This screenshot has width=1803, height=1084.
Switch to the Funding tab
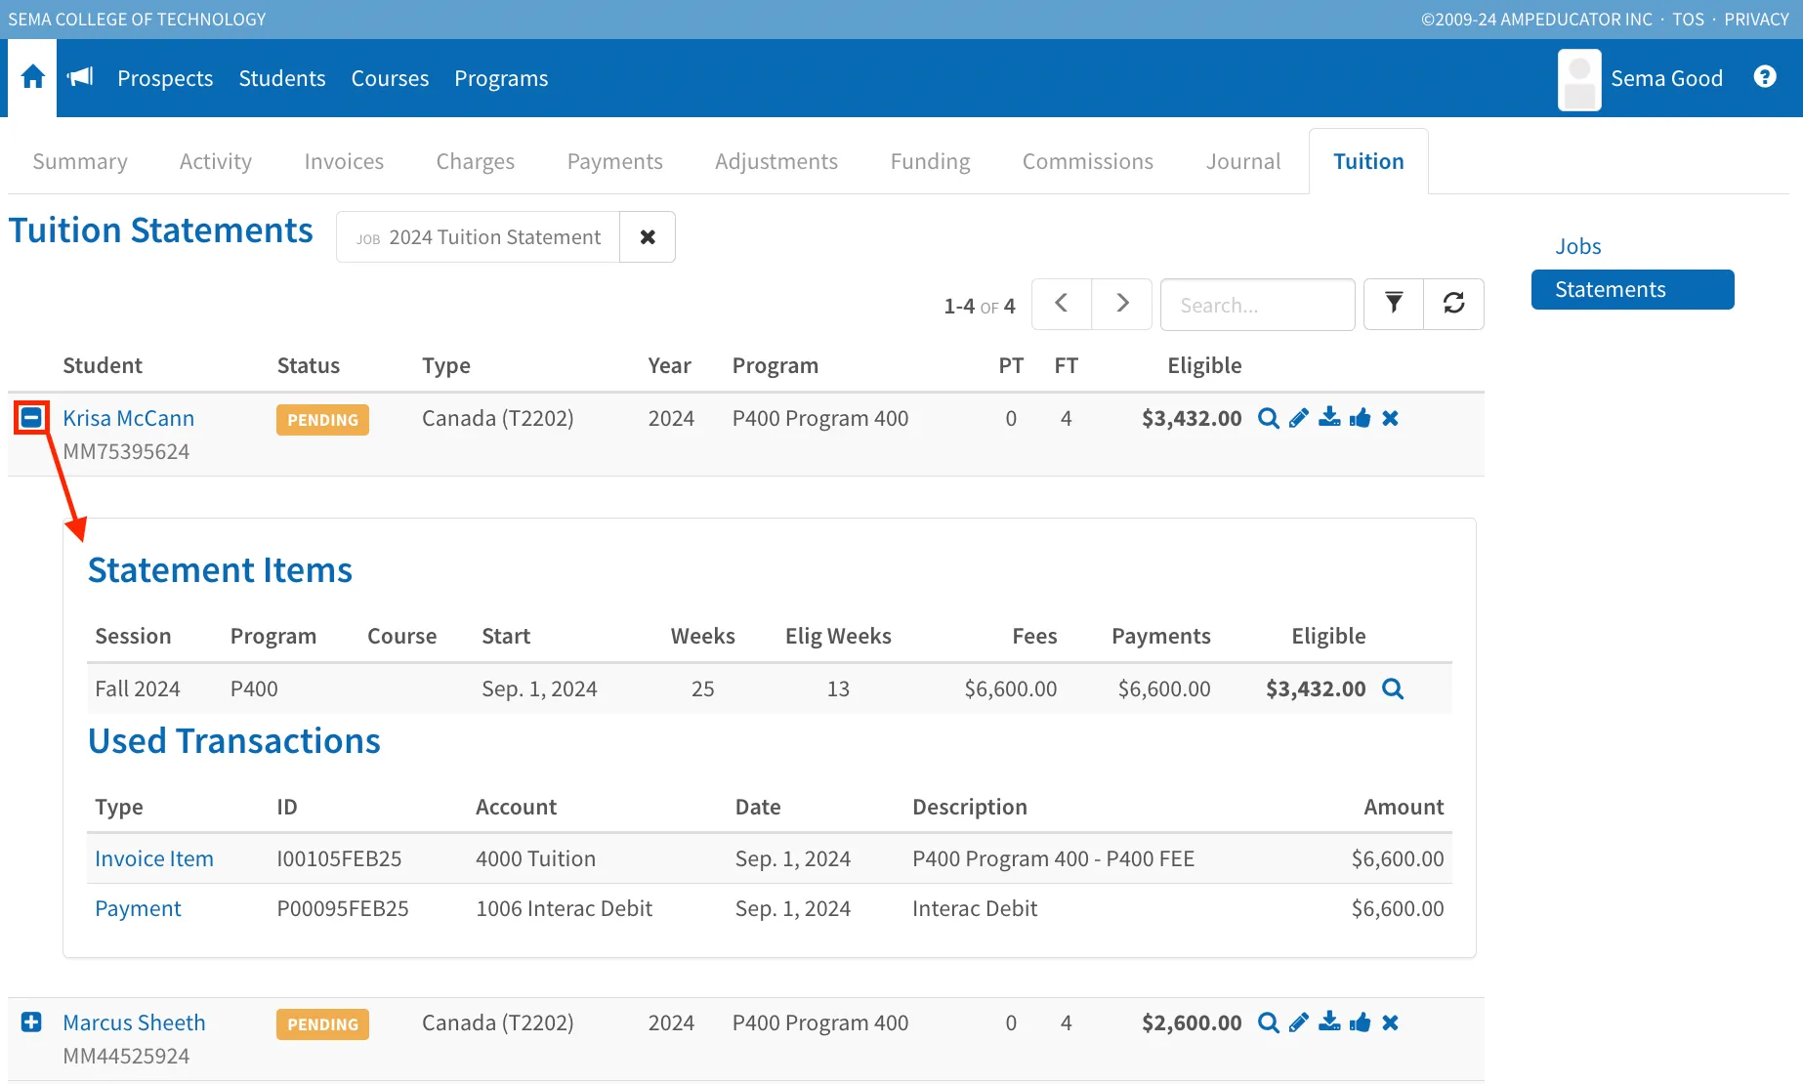tap(931, 161)
